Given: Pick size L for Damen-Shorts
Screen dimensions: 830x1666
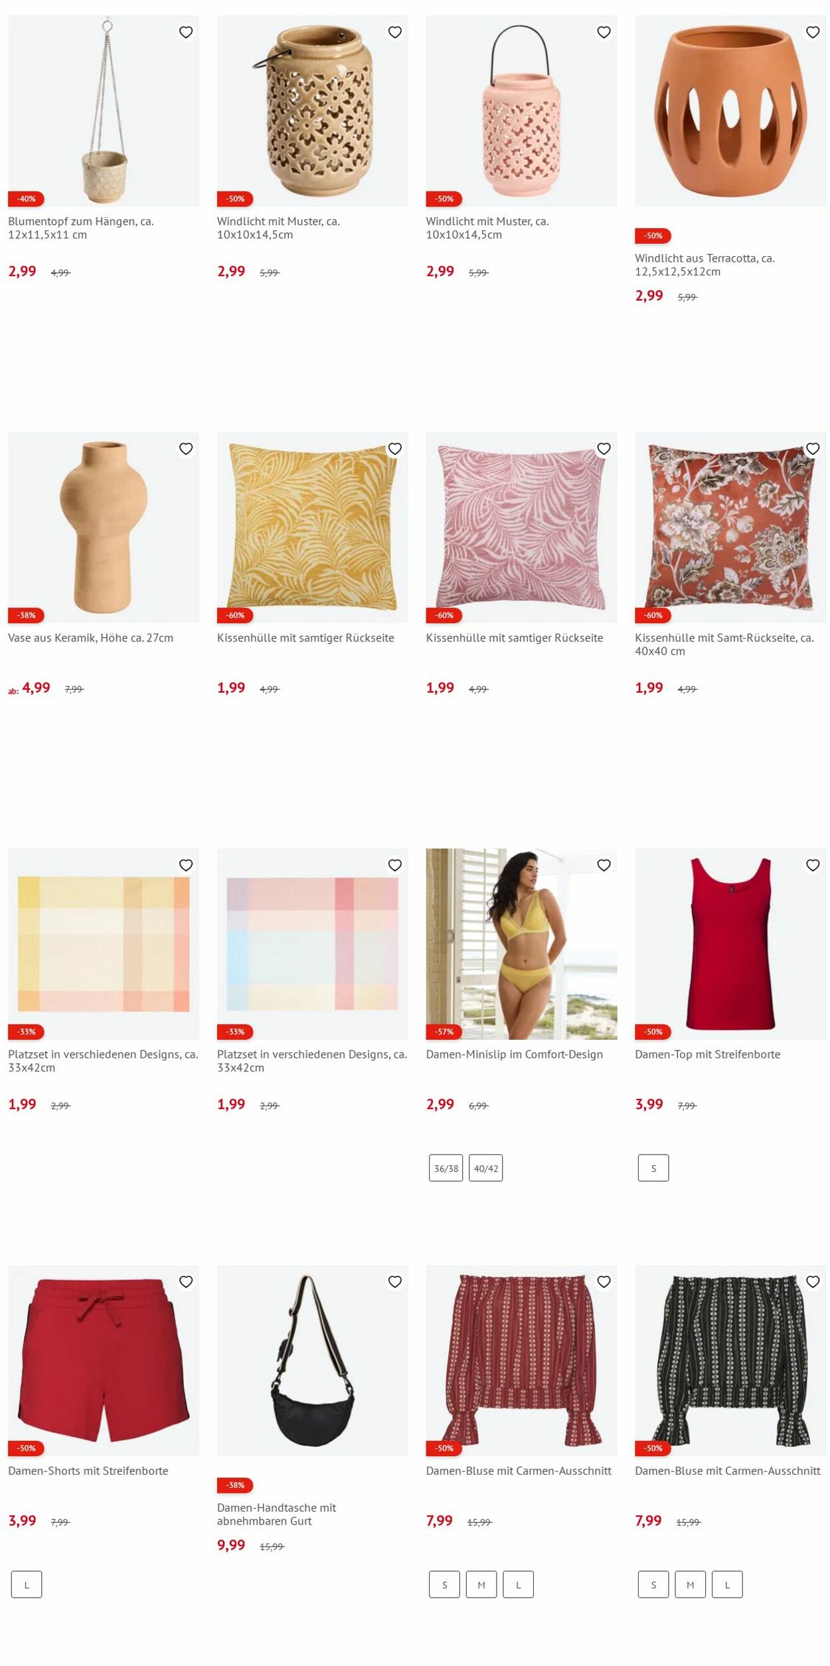Looking at the screenshot, I should click(27, 1584).
